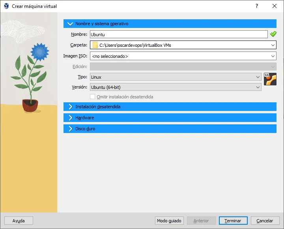This screenshot has width=284, height=229.
Task: Click the Cancelar button
Action: pyautogui.click(x=265, y=221)
